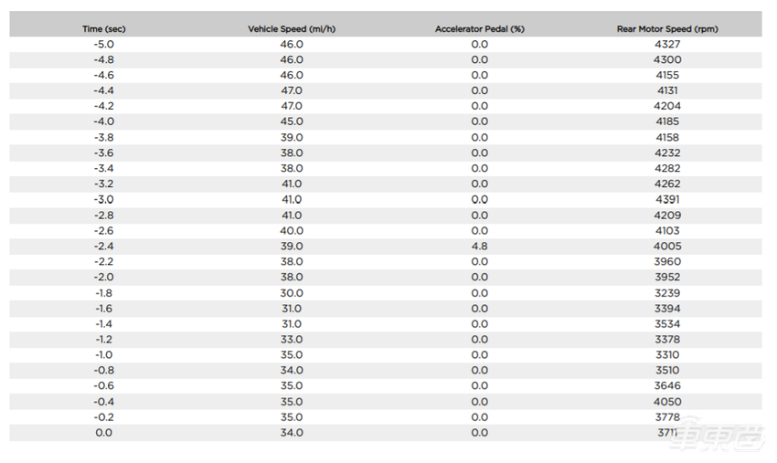Select the 45.0 vehicle speed cell
Screen dimensions: 777x463
pyautogui.click(x=291, y=122)
